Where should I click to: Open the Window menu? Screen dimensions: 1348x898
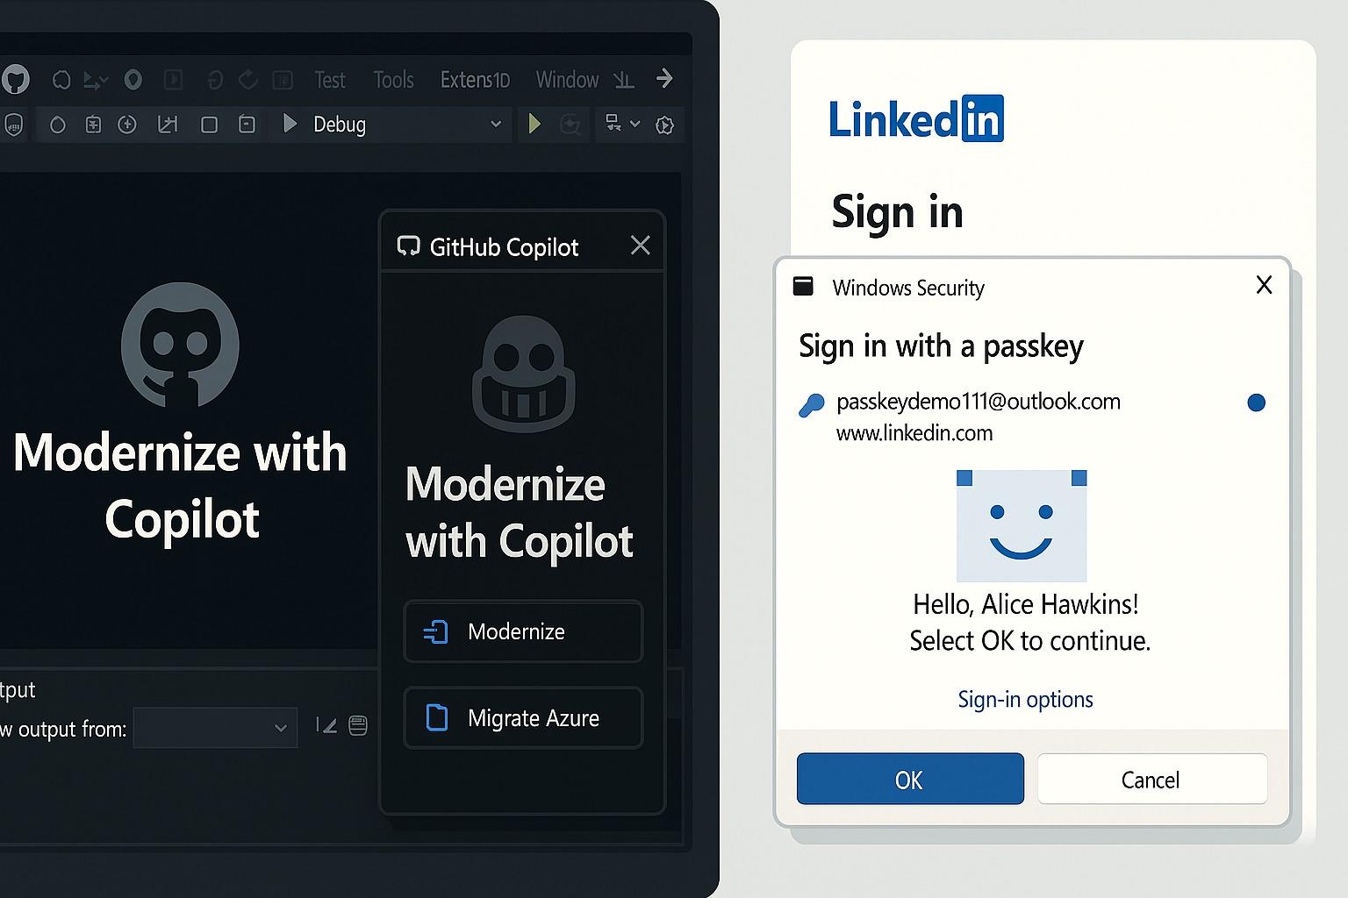567,81
